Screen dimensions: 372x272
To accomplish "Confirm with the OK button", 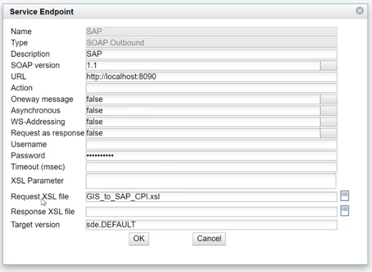I will click(139, 239).
